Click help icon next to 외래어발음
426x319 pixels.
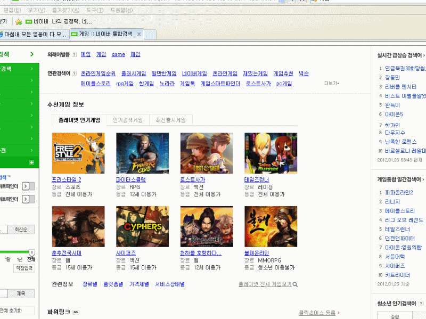75,55
